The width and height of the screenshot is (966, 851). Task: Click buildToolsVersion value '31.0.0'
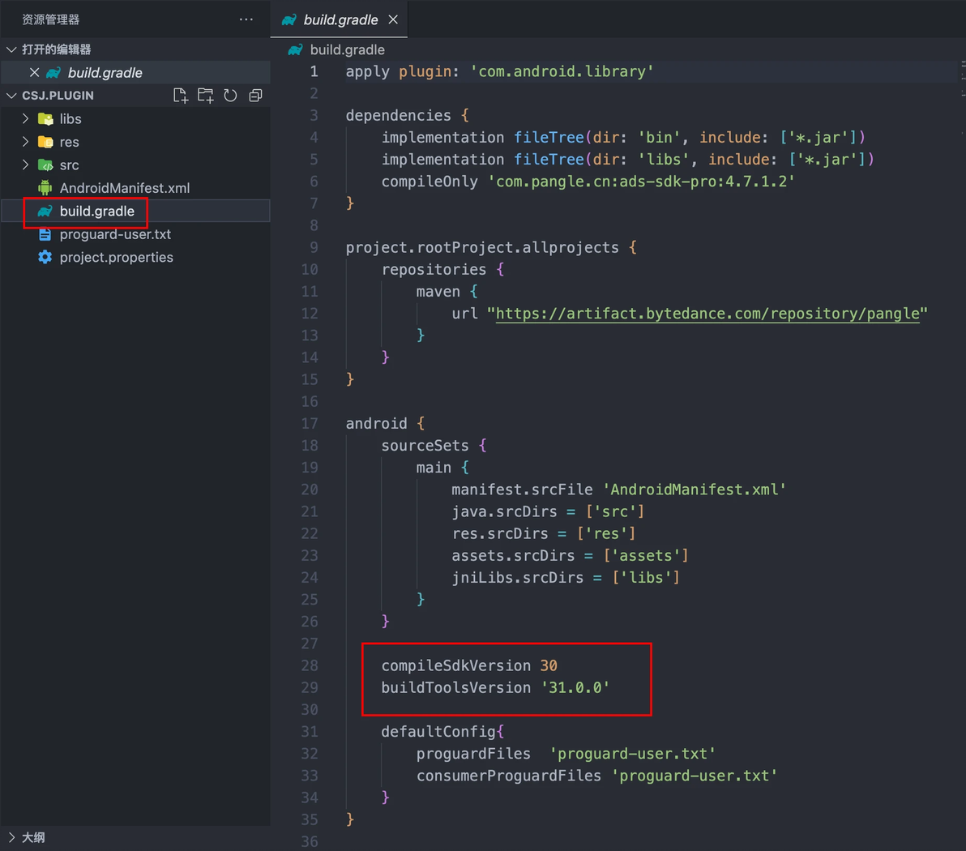575,688
